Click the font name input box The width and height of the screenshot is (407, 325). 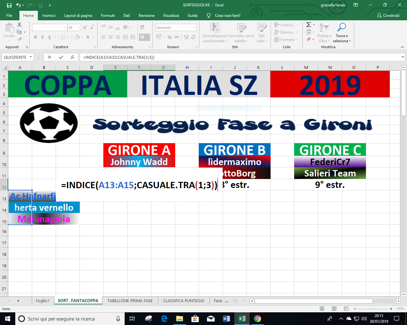[x=48, y=28]
